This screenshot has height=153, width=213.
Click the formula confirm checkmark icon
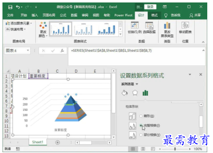pos(53,51)
